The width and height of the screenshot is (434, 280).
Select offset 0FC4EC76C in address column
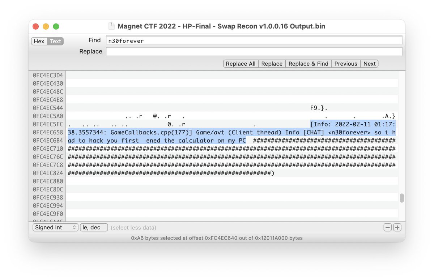(48, 157)
